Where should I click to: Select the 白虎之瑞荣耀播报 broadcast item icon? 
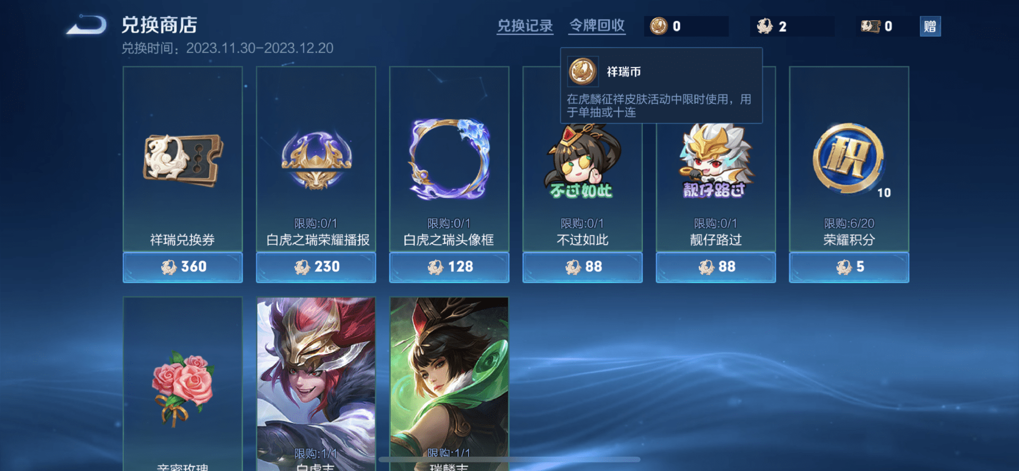tap(316, 160)
